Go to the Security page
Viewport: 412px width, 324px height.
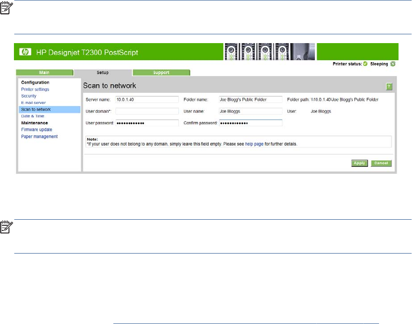(x=29, y=96)
